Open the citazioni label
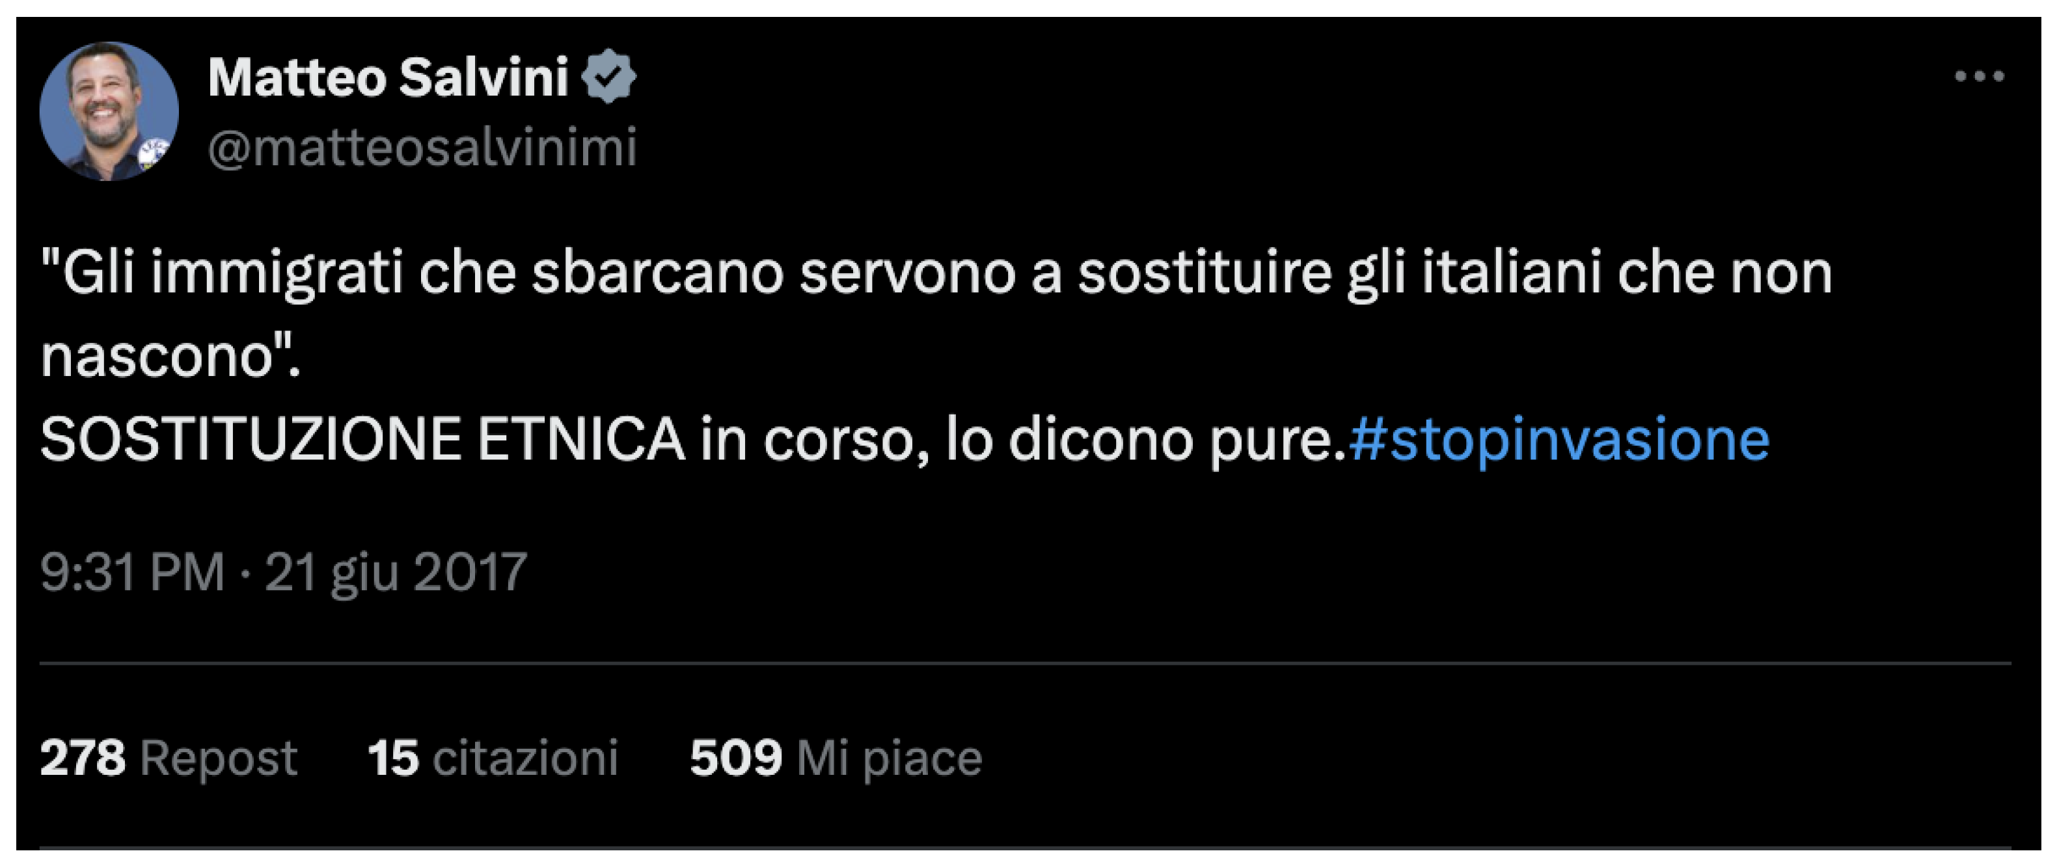This screenshot has width=2057, height=864. tap(525, 757)
